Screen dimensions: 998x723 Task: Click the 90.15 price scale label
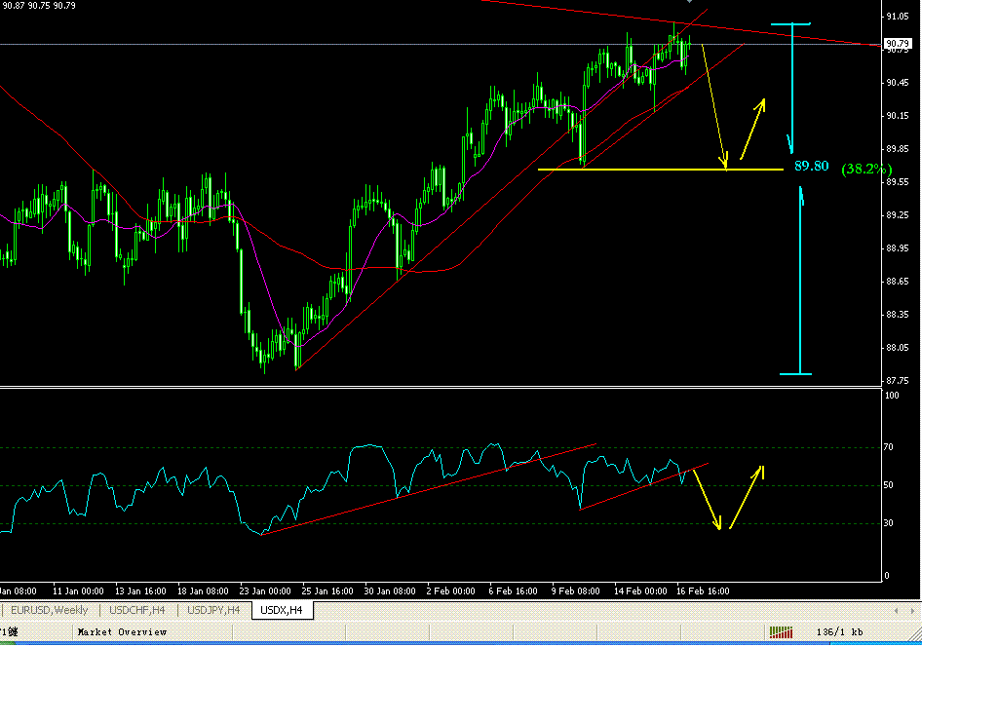pos(898,116)
